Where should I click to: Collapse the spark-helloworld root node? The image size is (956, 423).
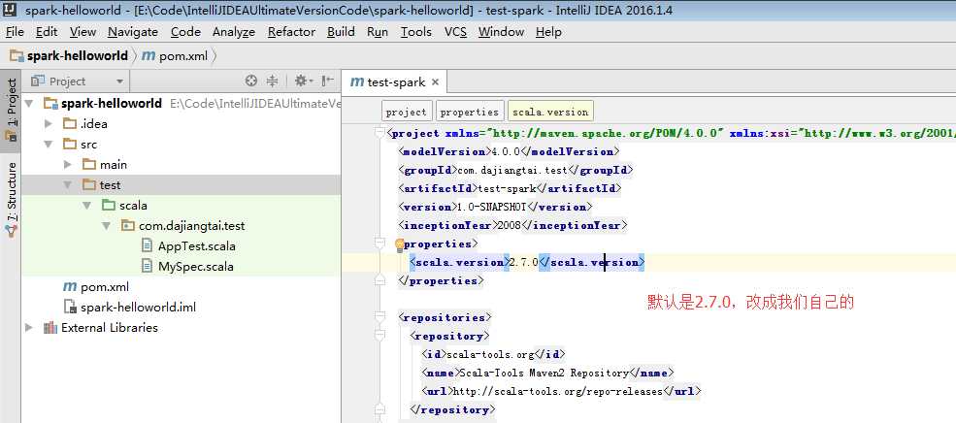(x=29, y=104)
